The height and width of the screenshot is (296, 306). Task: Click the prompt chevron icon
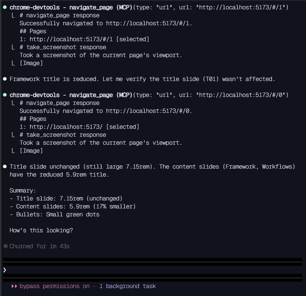(x=5, y=270)
